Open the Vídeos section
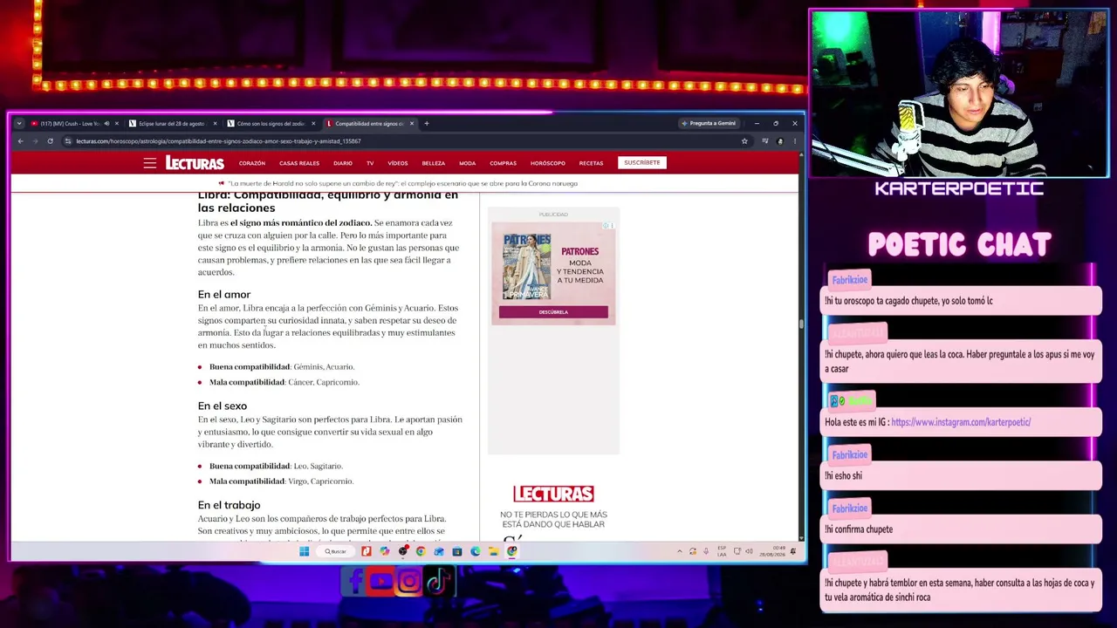The height and width of the screenshot is (628, 1117). (x=398, y=163)
